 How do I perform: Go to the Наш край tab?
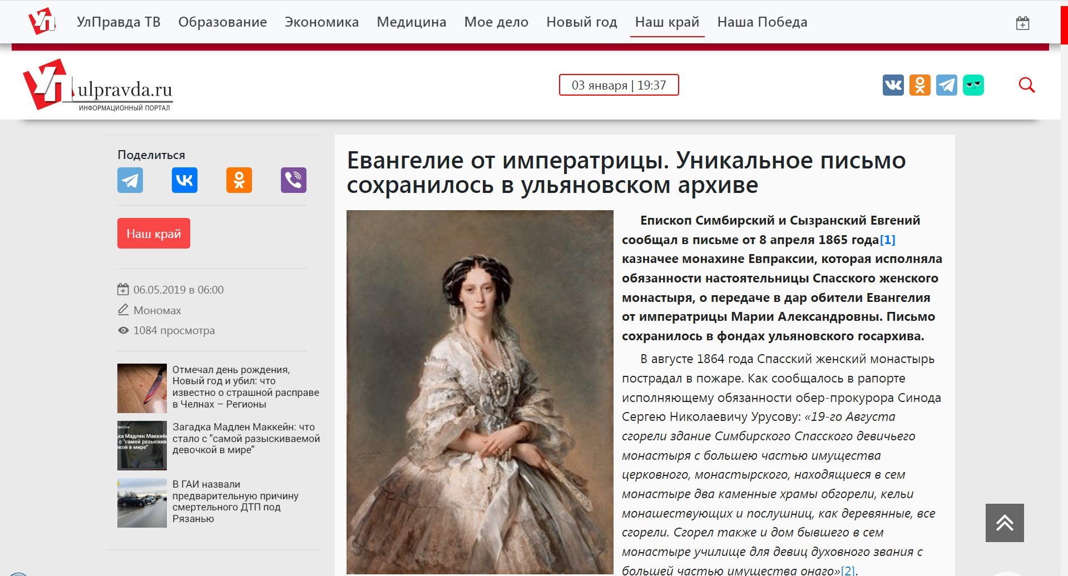(667, 22)
